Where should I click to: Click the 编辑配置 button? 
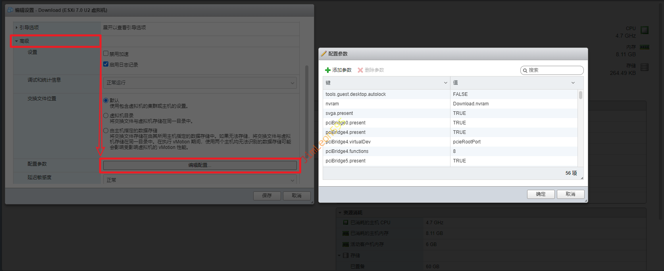click(x=200, y=165)
